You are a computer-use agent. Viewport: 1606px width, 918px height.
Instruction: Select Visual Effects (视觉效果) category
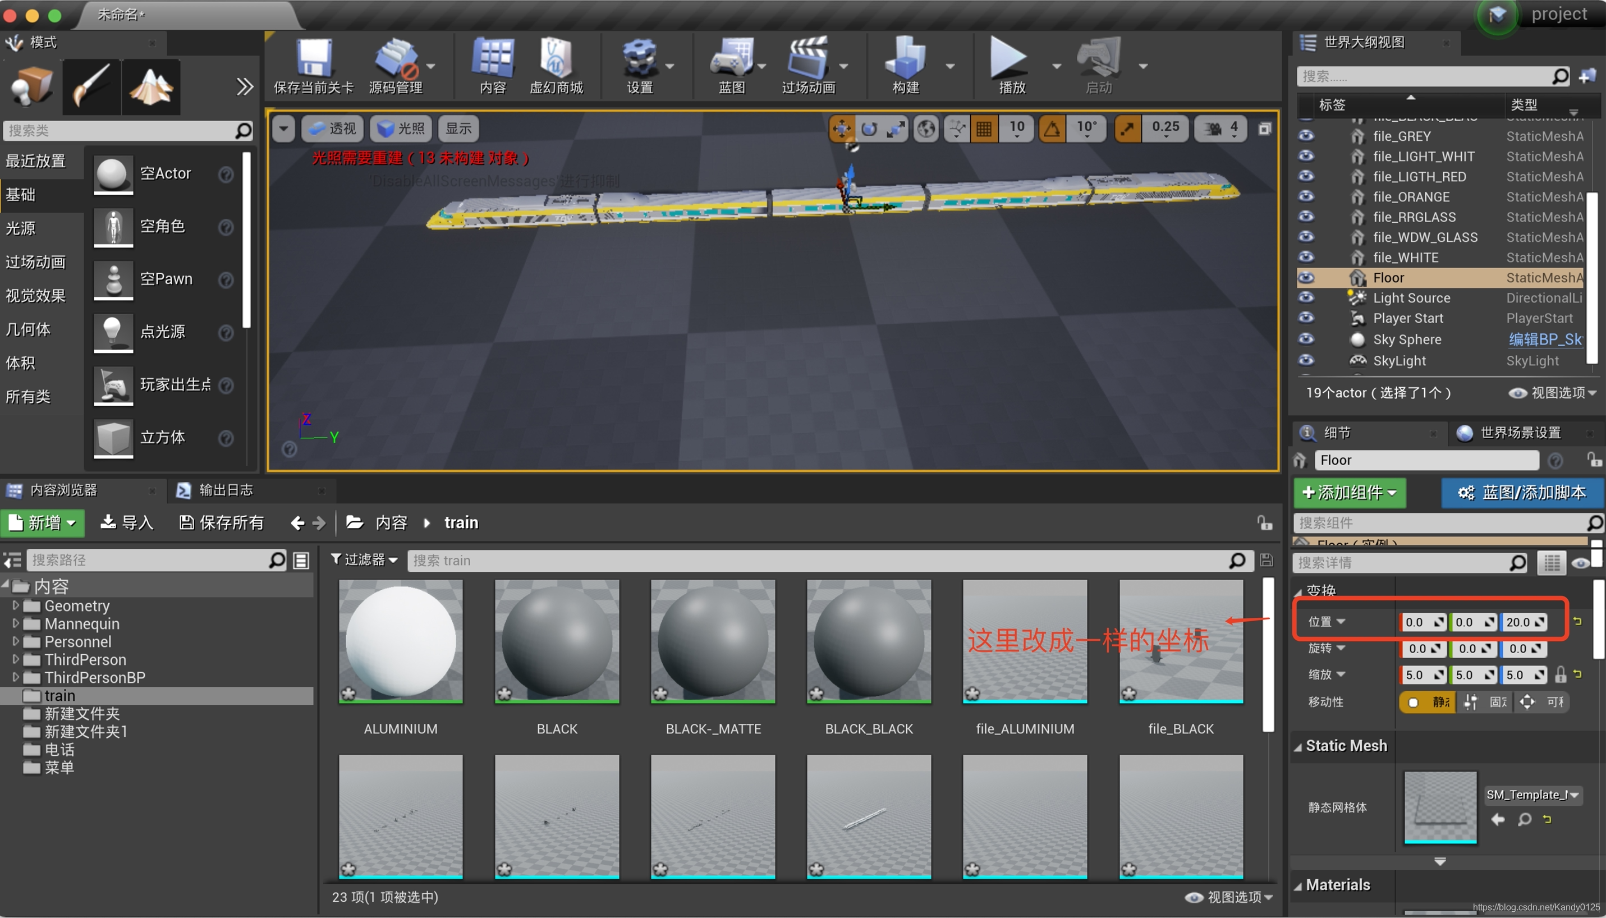point(36,295)
